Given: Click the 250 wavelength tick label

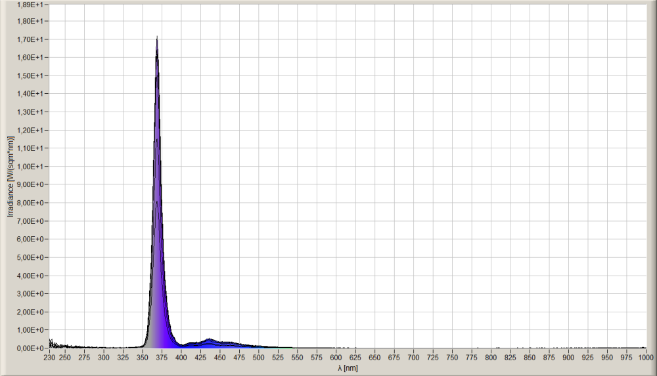Looking at the screenshot, I should (64, 358).
